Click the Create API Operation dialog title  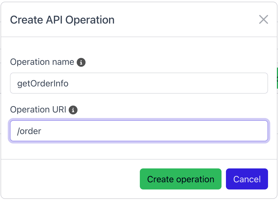[x=62, y=20]
